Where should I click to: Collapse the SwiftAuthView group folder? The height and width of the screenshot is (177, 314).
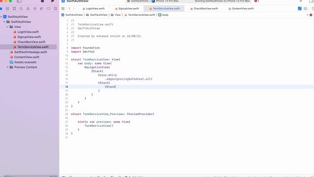pos(4,22)
